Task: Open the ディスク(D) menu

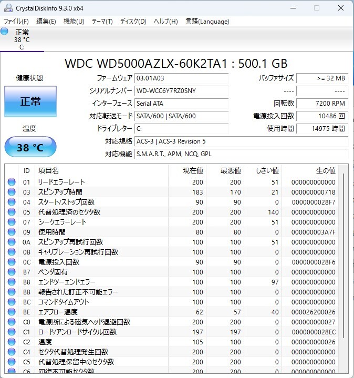Action: [x=133, y=22]
